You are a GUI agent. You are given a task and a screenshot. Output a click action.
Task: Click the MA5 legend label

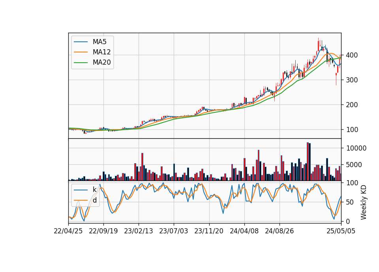(99, 42)
